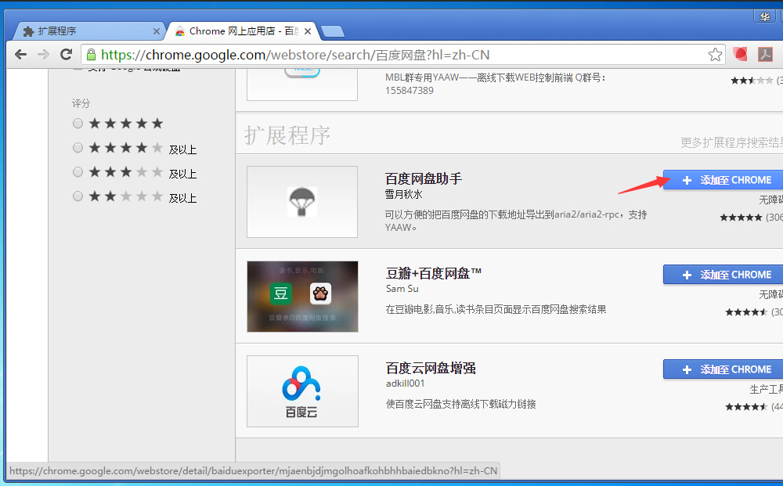Open the Adobe Acrobat extension icon
The height and width of the screenshot is (486, 783).
766,55
